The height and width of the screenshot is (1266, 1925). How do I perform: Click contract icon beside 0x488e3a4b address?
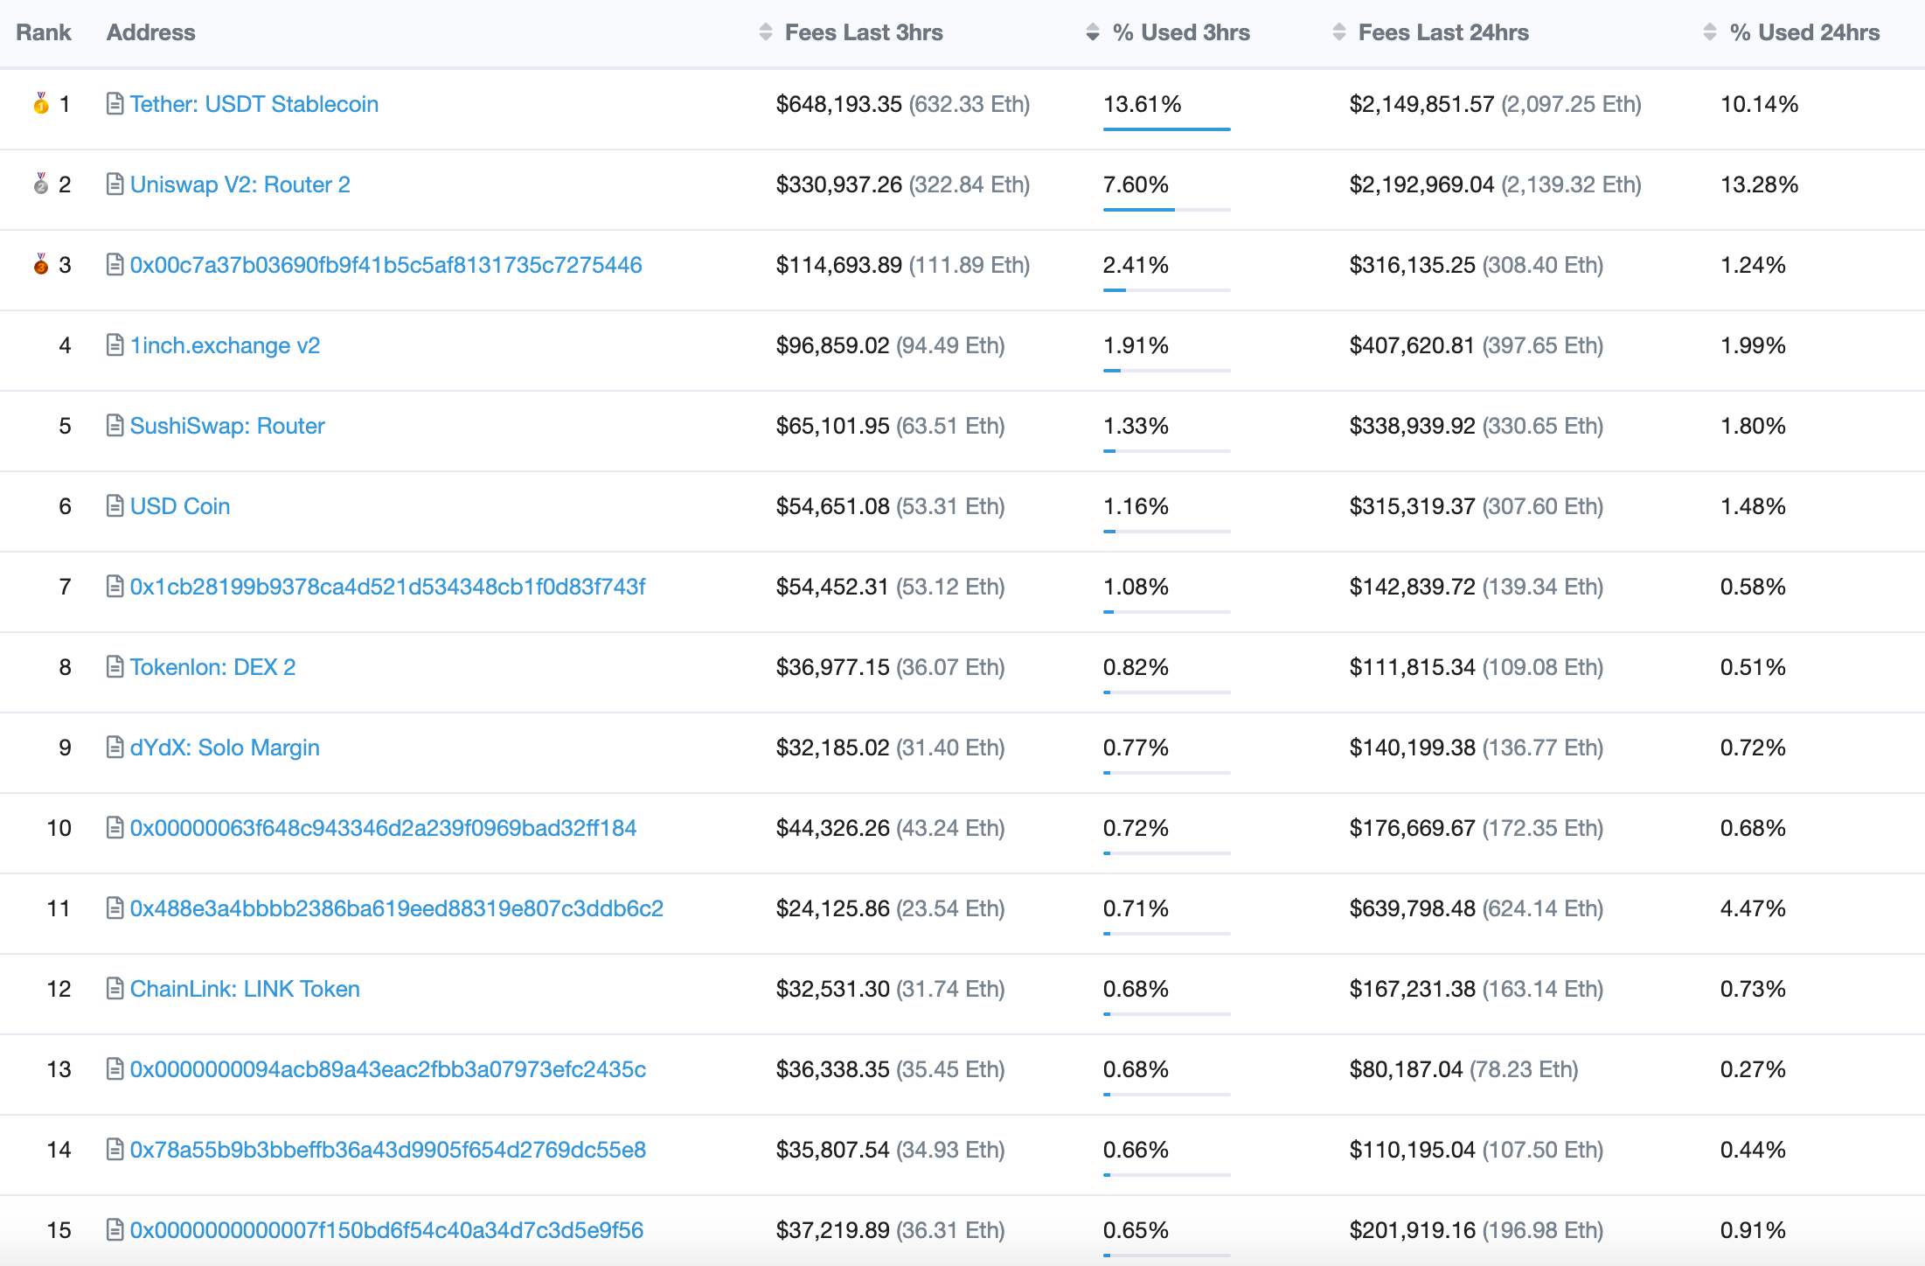(x=115, y=908)
